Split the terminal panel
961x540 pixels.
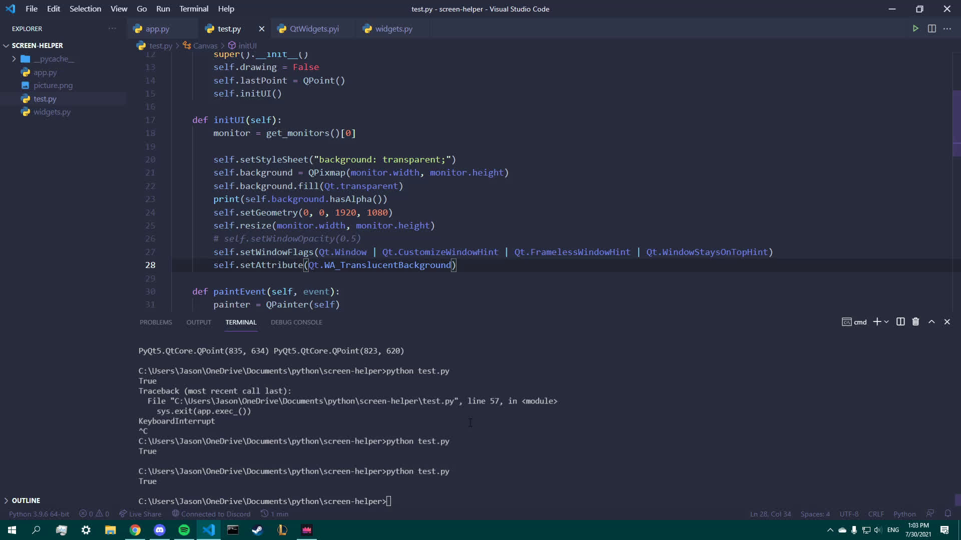click(x=900, y=321)
